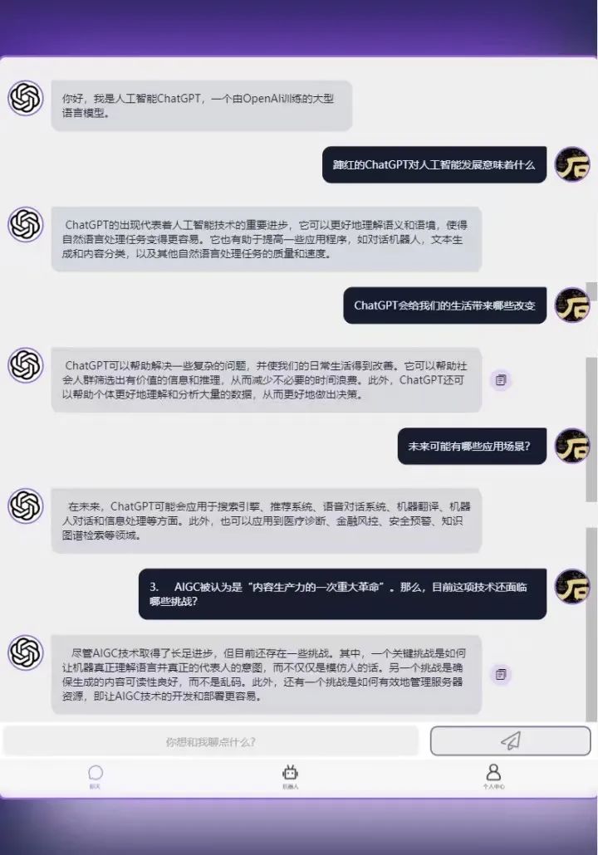
Task: Select the 'ChatGPT会给我们的生活带来哪些改变' message bubble
Action: click(444, 305)
